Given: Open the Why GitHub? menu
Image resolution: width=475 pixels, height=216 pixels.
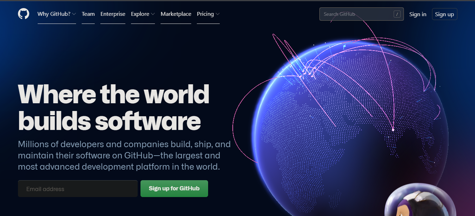Looking at the screenshot, I should (x=57, y=14).
